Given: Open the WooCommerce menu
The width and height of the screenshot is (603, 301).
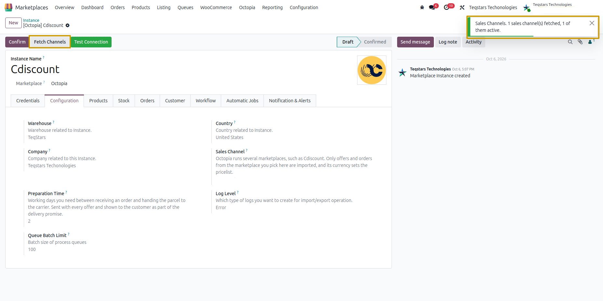Looking at the screenshot, I should (216, 7).
